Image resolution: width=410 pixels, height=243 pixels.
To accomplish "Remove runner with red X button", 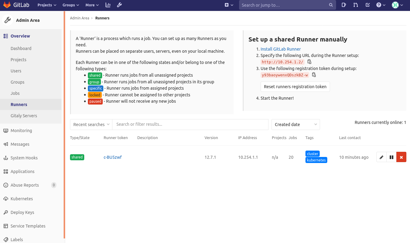I will click(401, 157).
